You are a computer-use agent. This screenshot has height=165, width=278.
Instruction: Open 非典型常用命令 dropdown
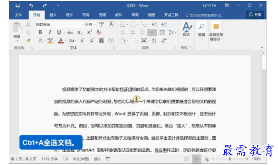pyautogui.click(x=216, y=32)
